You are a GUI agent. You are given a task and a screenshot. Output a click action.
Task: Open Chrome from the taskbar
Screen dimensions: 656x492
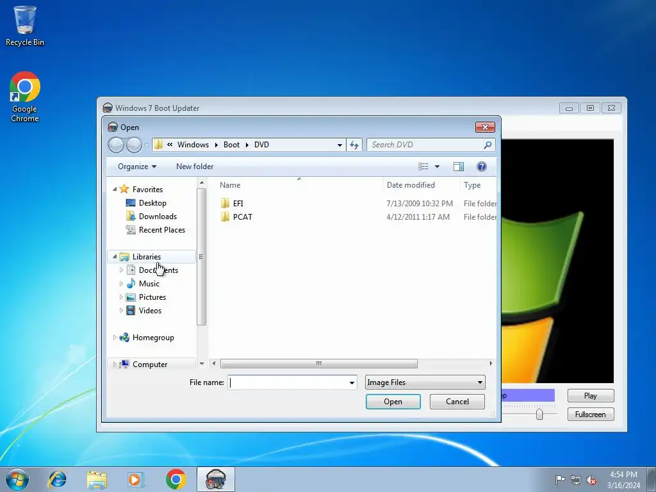(x=176, y=479)
